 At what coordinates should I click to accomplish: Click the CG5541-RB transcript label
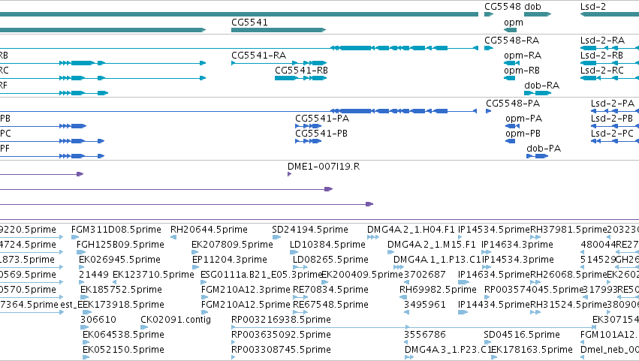[x=301, y=71]
